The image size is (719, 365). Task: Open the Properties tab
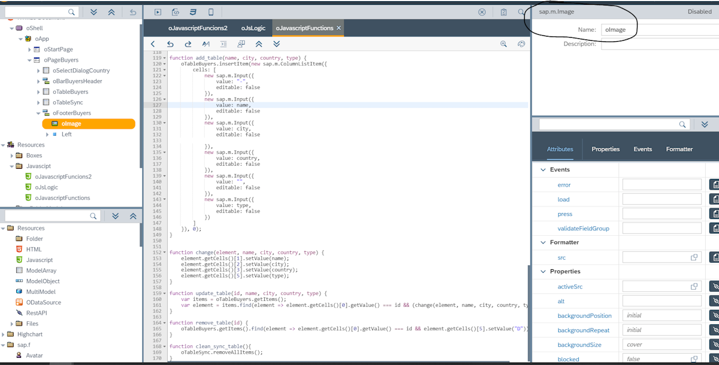tap(606, 149)
